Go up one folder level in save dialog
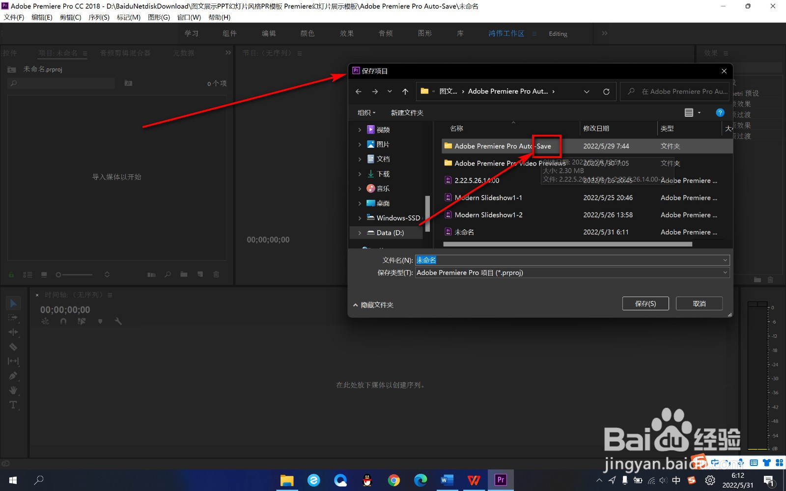786x491 pixels. pos(405,92)
